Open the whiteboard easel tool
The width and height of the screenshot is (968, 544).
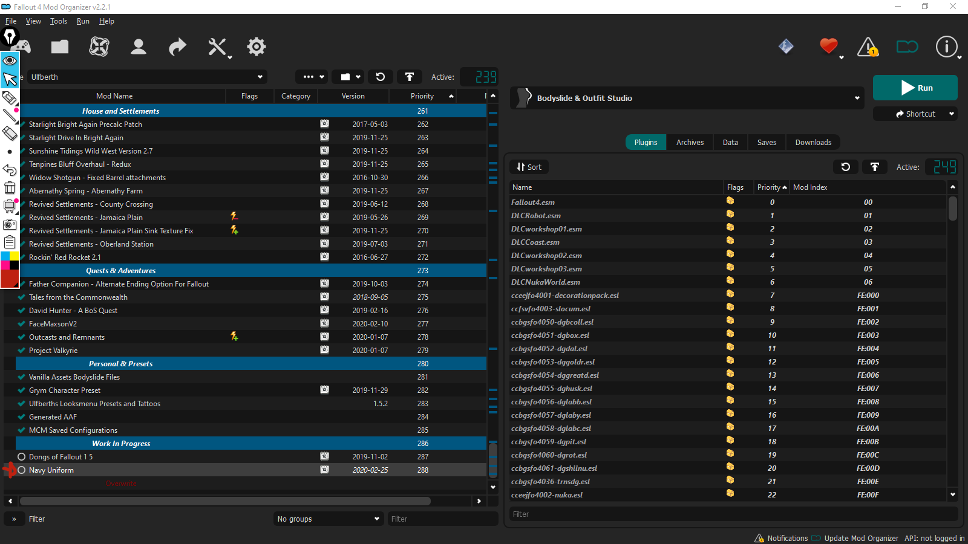10,206
